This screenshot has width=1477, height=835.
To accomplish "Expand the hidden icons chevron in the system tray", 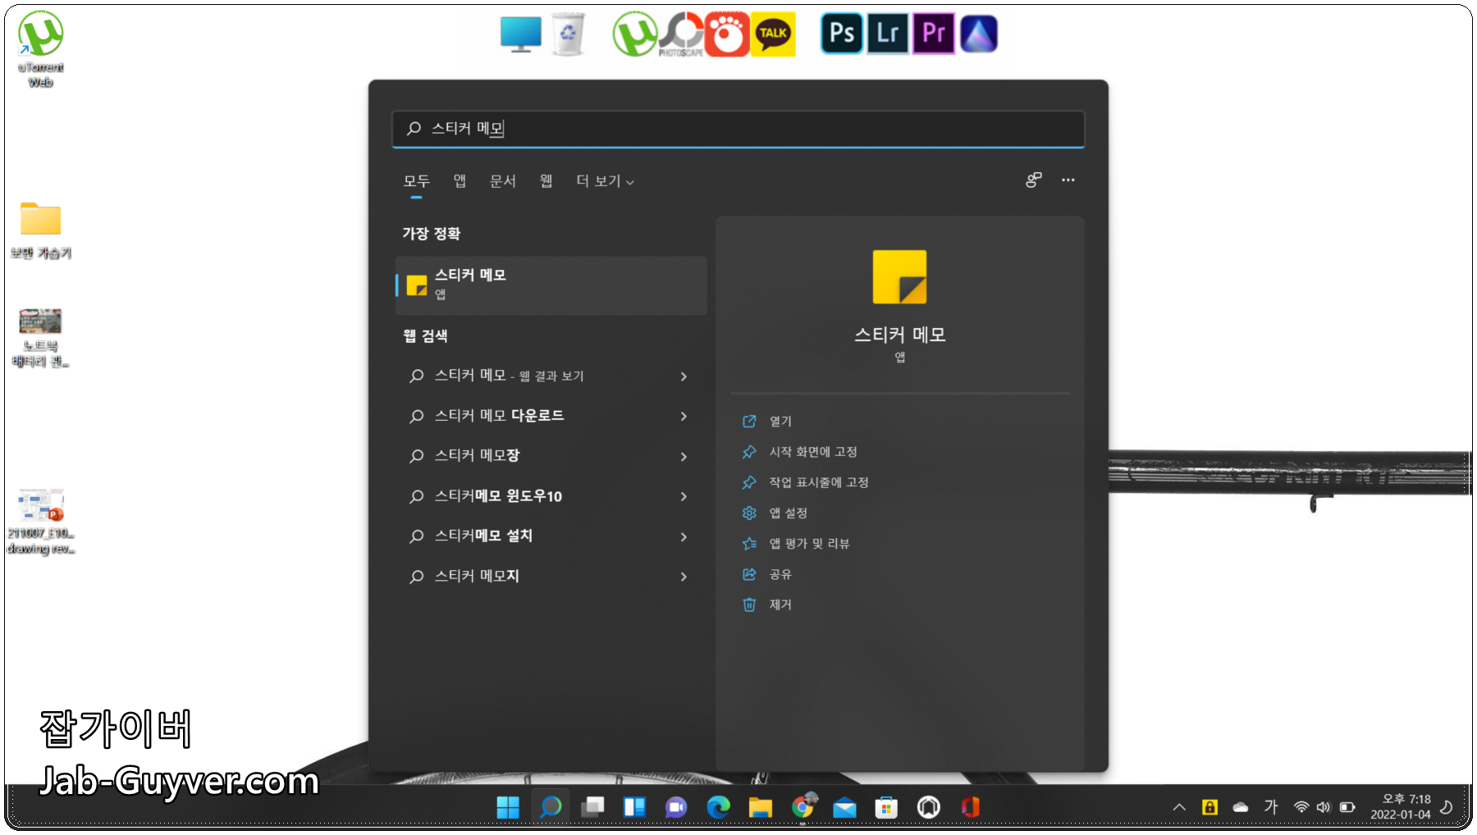I will click(x=1177, y=806).
